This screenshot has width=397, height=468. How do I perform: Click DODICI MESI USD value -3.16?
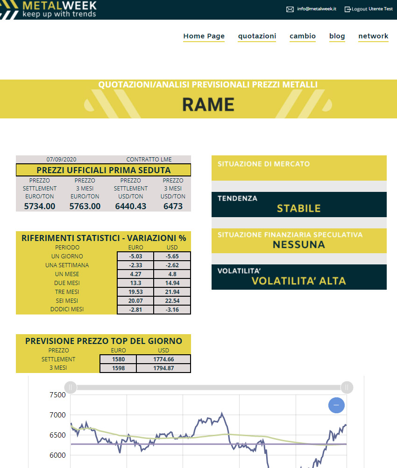click(x=172, y=309)
